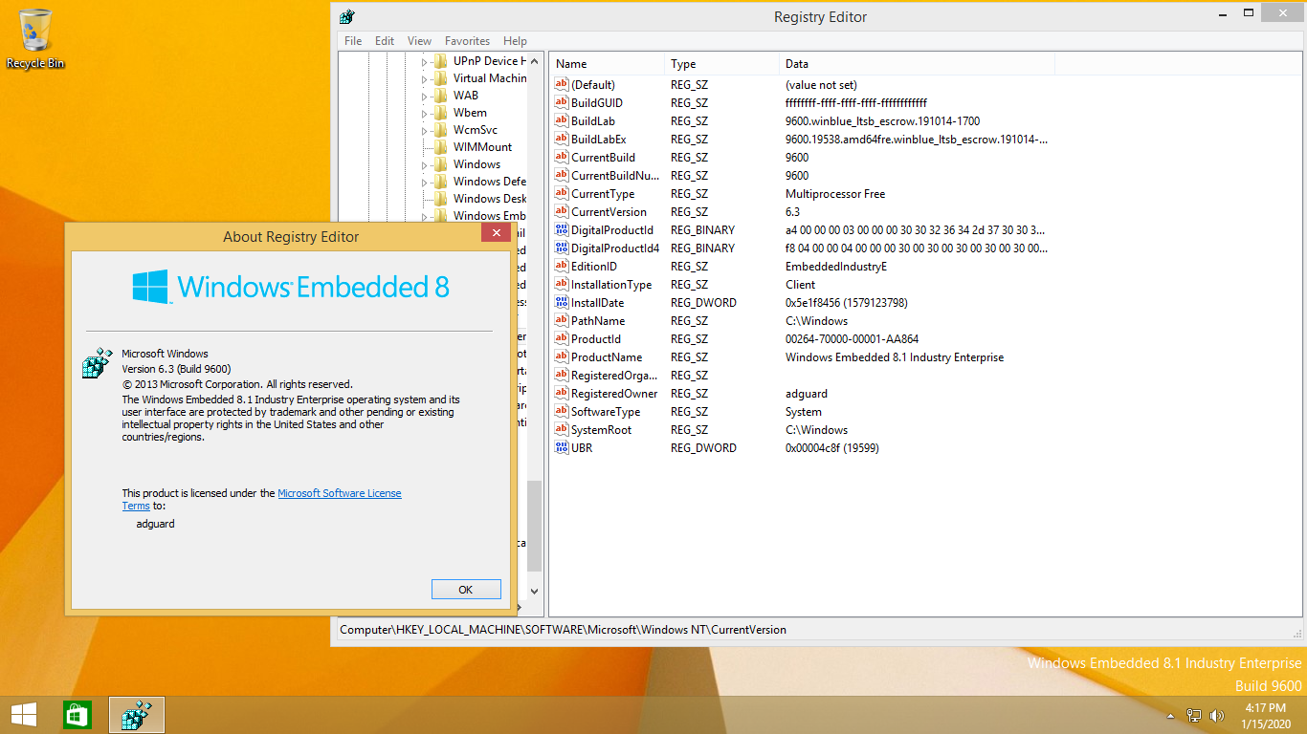
Task: Click the registry path in status bar
Action: [563, 631]
